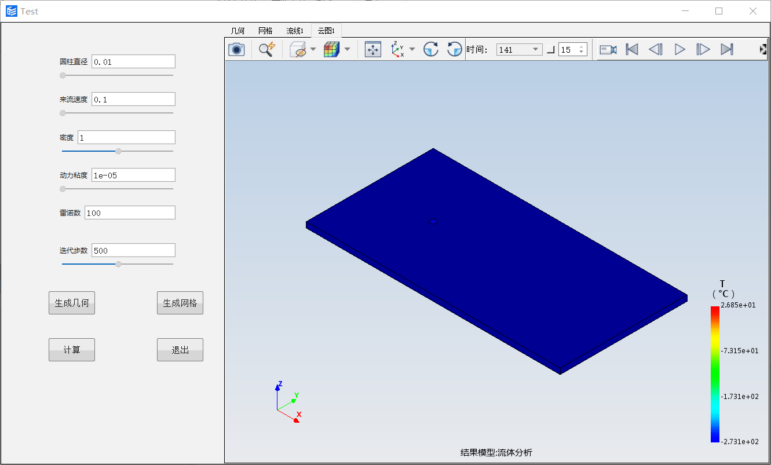Switch to the 几何 tab
771x465 pixels.
click(x=237, y=31)
